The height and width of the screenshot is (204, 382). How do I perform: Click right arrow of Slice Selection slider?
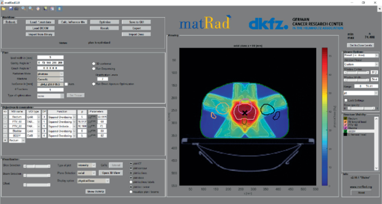pyautogui.click(x=49, y=166)
